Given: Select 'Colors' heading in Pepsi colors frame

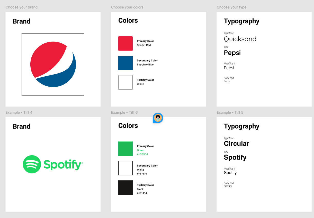Looking at the screenshot, I should pyautogui.click(x=128, y=20).
